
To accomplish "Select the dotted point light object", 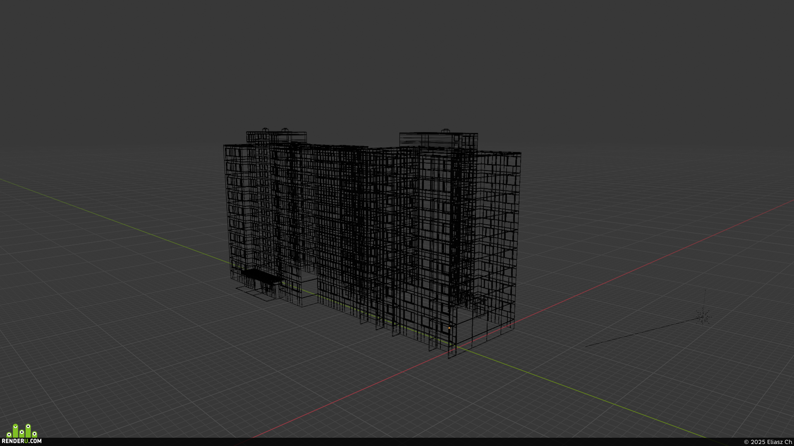I will pyautogui.click(x=703, y=317).
